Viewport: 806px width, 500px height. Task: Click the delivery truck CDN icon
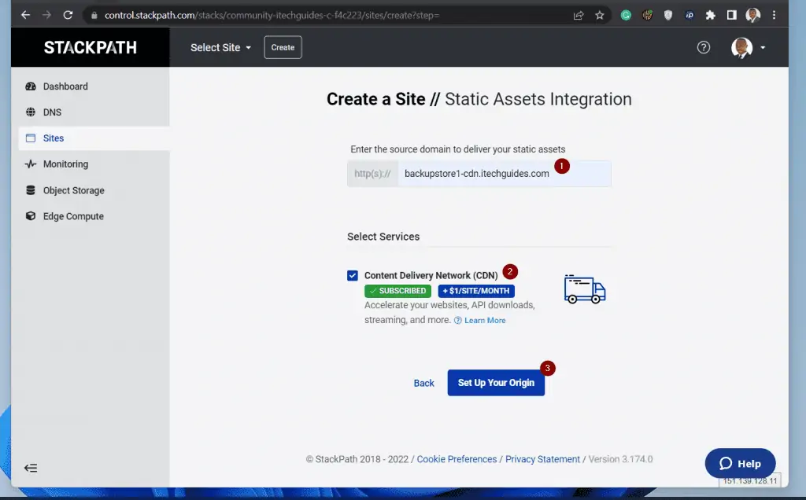tap(585, 289)
